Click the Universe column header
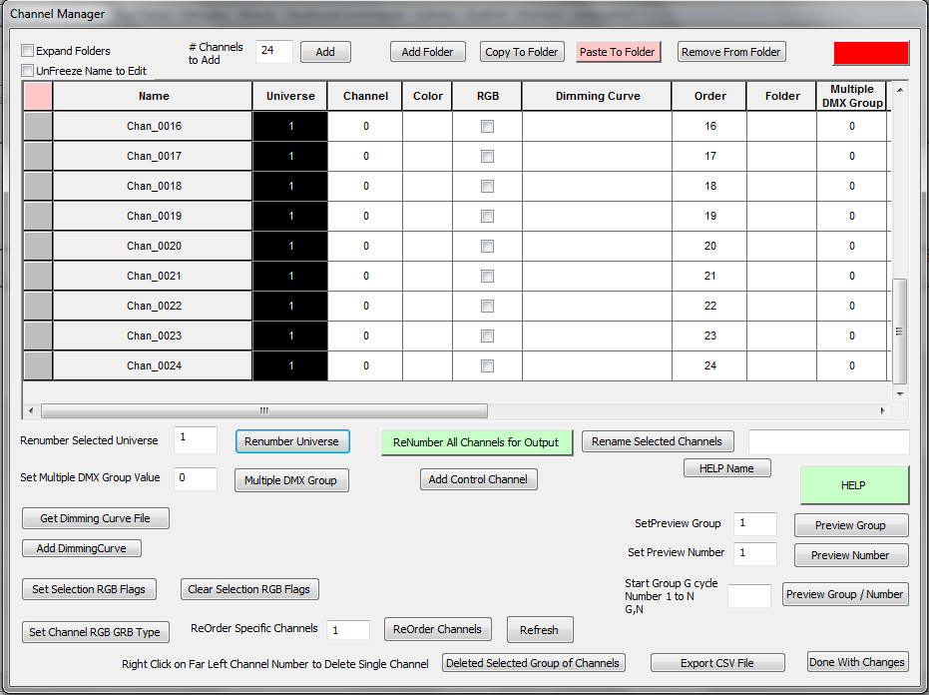929x695 pixels. click(290, 96)
